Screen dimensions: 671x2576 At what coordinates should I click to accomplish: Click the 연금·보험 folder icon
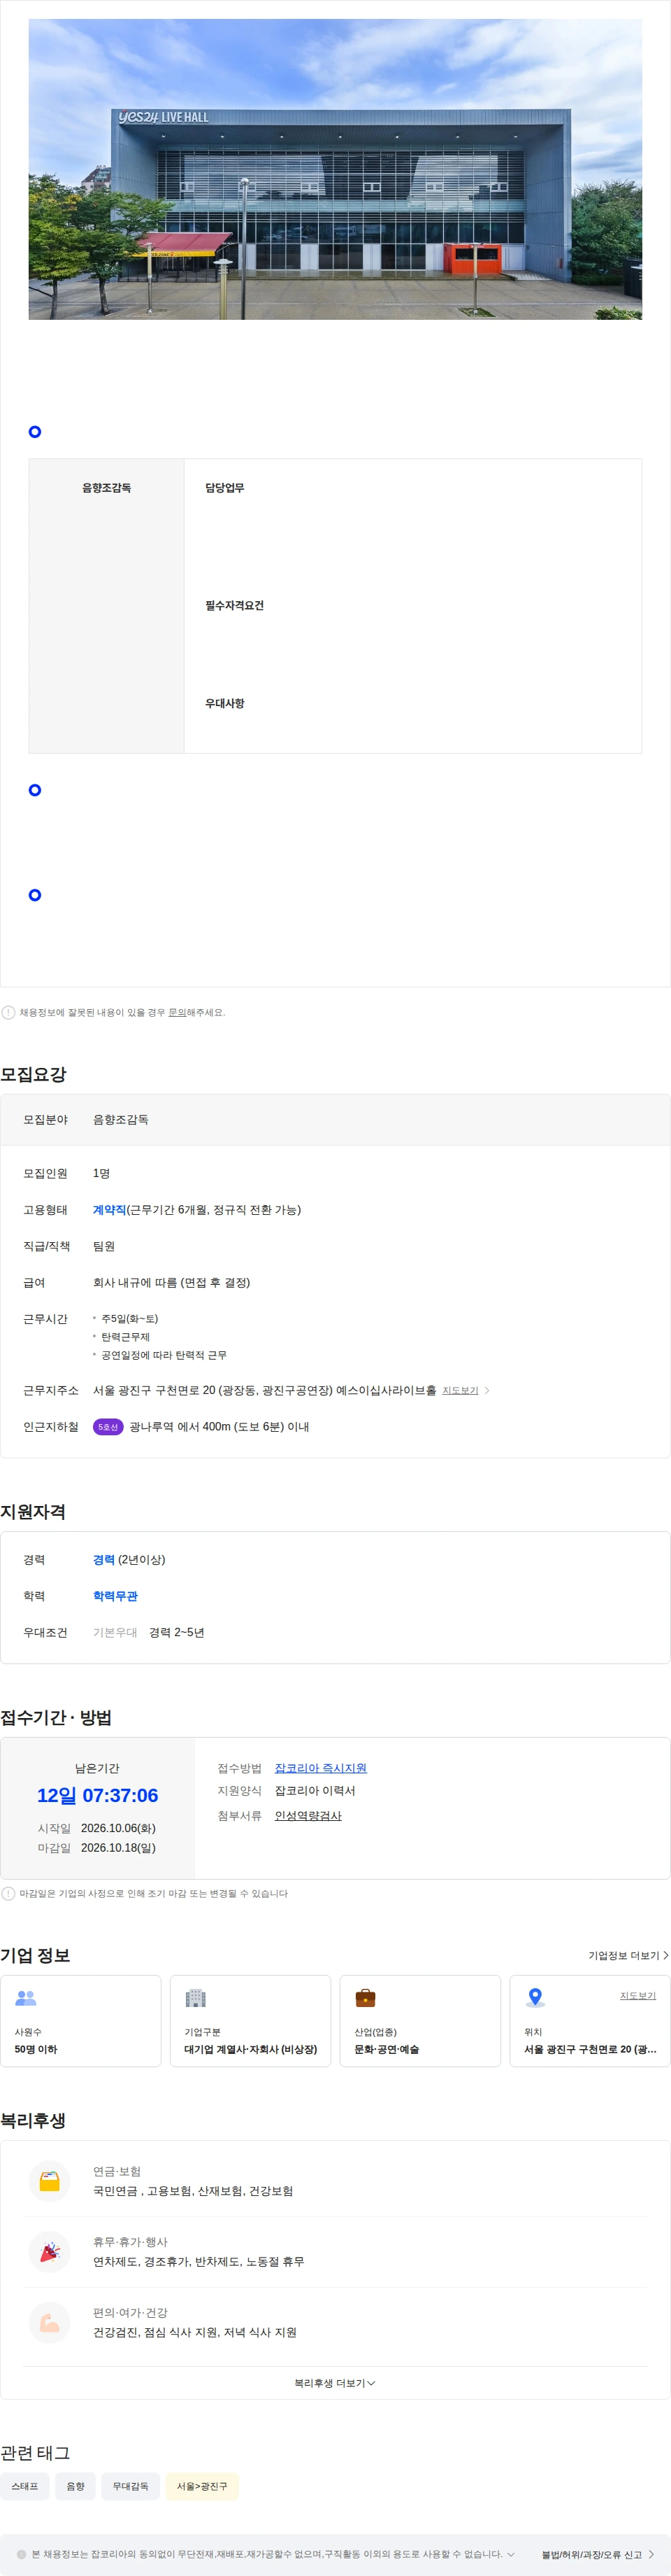49,2181
